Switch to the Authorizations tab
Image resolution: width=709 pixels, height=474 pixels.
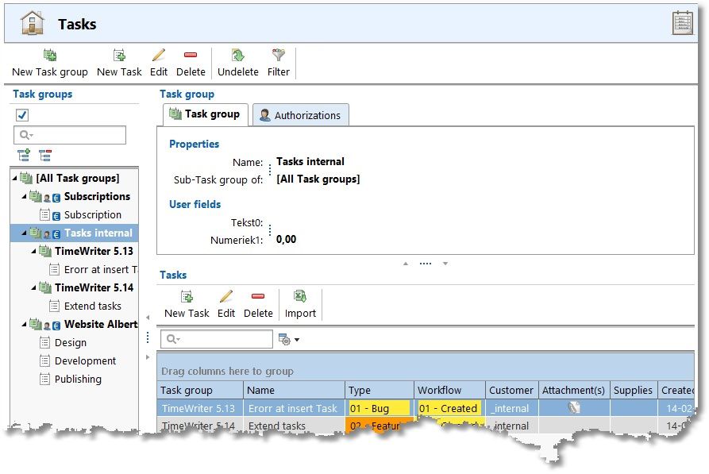click(300, 115)
